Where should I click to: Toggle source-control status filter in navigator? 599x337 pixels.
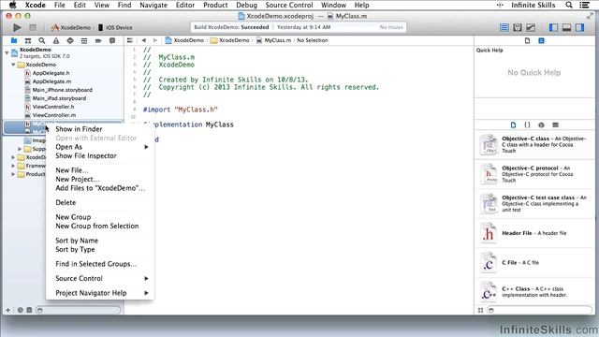(x=29, y=310)
